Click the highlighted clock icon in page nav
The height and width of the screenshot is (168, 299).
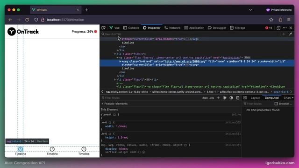click(x=21, y=149)
